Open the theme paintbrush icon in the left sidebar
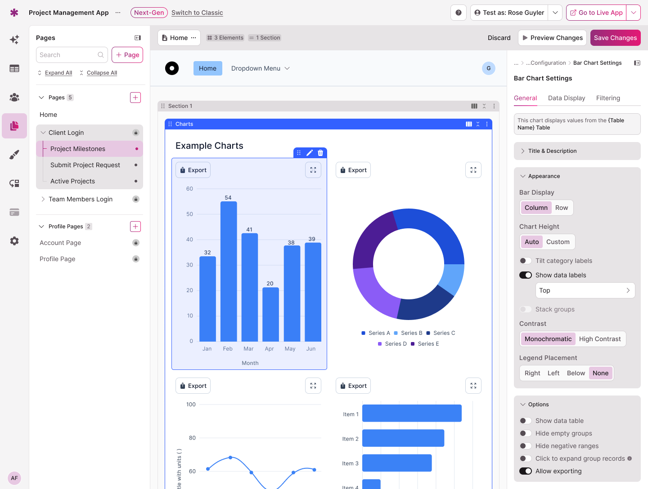The width and height of the screenshot is (648, 489). pyautogui.click(x=14, y=155)
